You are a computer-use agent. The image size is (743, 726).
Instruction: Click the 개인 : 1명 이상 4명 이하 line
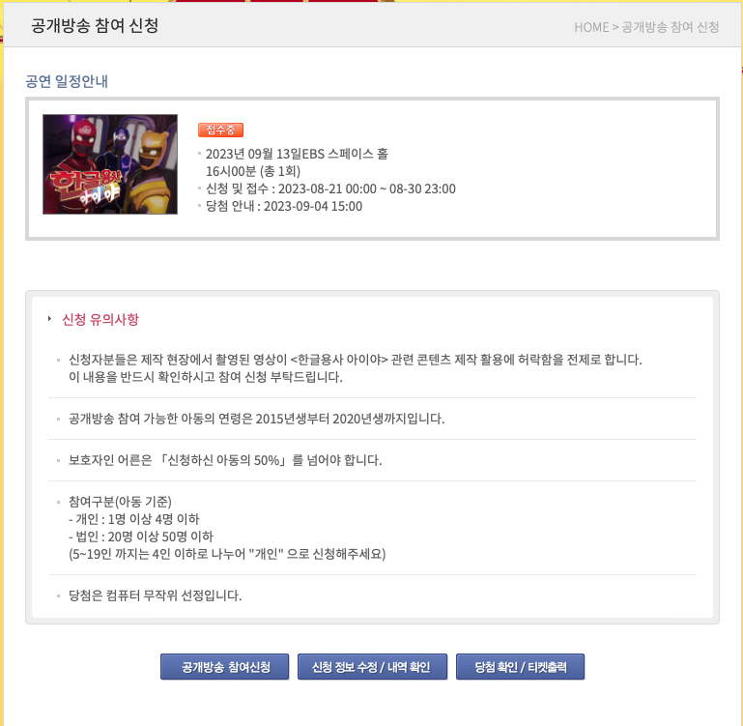coord(134,519)
